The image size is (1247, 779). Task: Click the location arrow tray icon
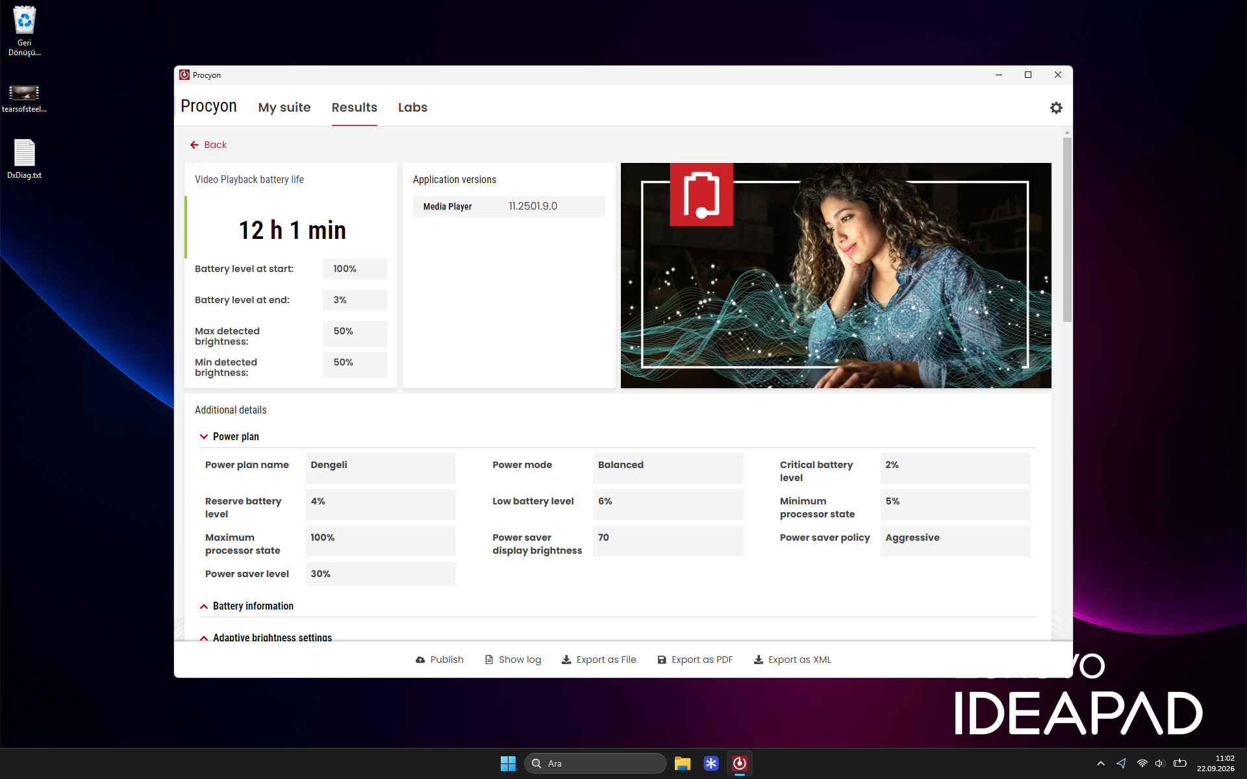click(1121, 763)
